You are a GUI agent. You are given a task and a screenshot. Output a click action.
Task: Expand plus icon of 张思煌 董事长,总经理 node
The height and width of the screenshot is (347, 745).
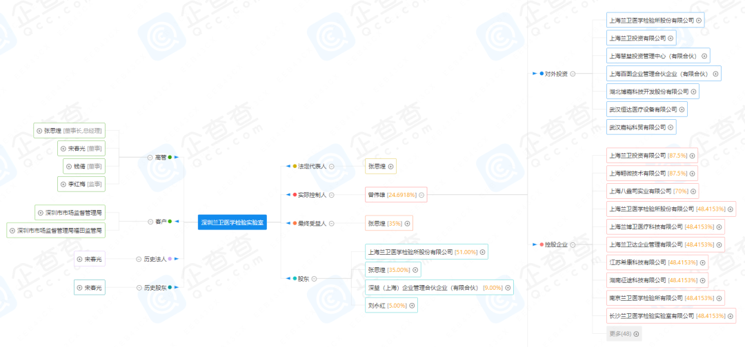39,130
